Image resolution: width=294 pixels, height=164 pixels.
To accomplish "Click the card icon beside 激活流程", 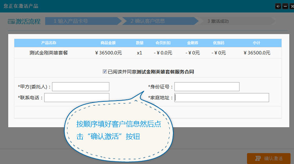I will [11, 22].
